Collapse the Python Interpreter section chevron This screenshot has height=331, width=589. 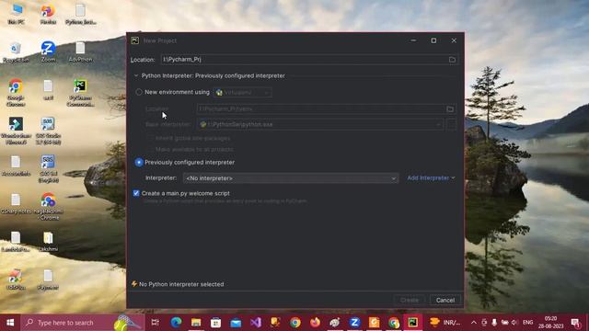click(x=136, y=75)
